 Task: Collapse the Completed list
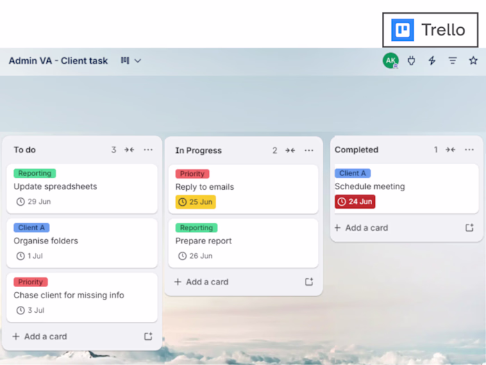451,150
